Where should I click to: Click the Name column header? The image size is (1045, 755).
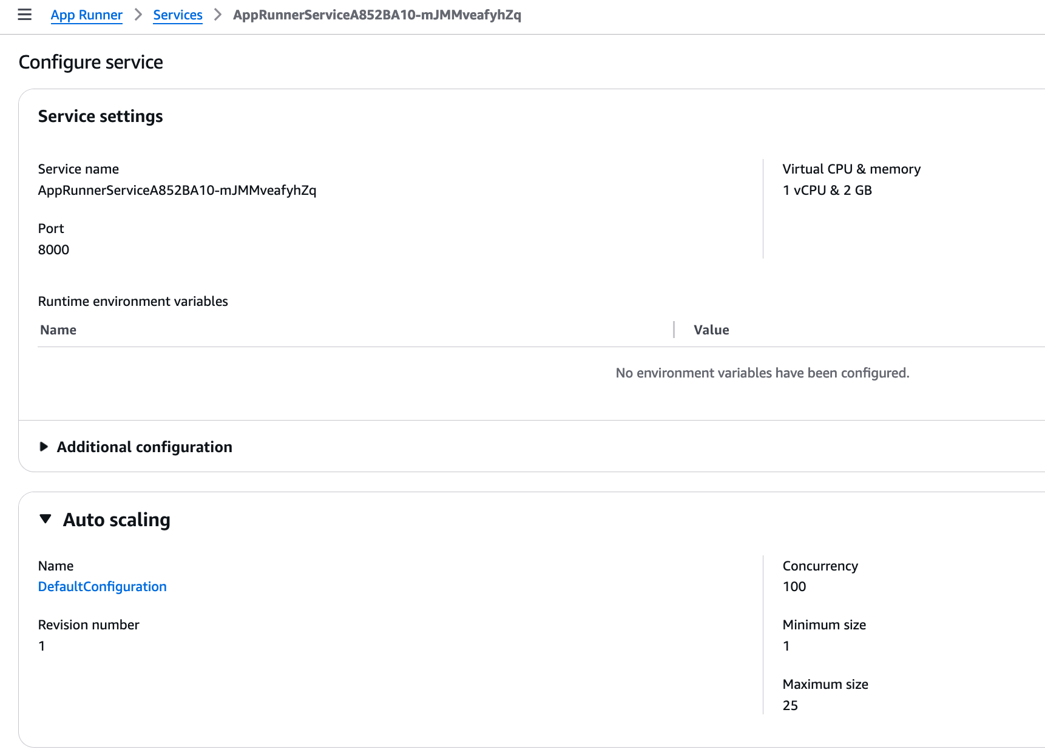58,330
